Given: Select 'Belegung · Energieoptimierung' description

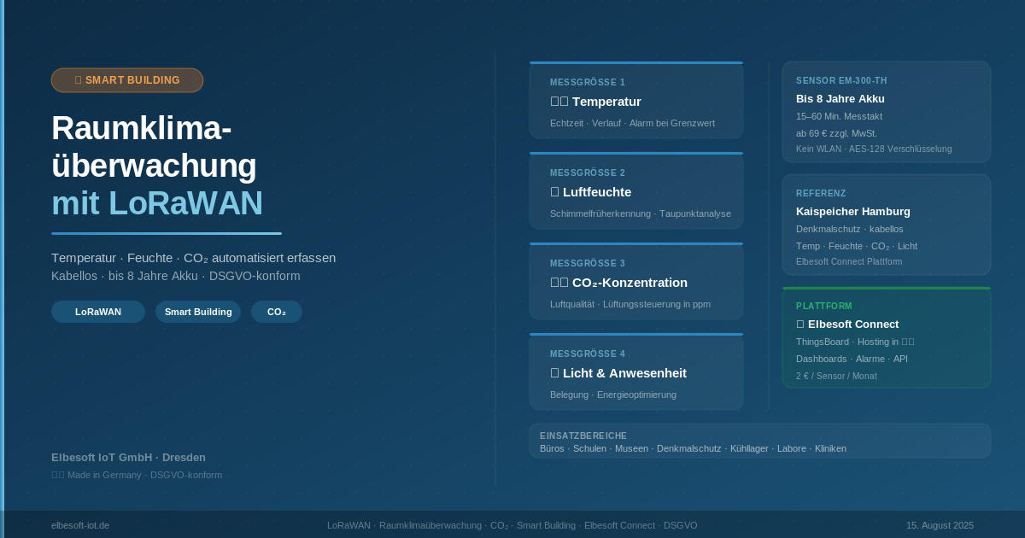Looking at the screenshot, I should point(613,395).
